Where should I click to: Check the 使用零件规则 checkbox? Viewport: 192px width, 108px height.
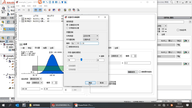pos(140,72)
